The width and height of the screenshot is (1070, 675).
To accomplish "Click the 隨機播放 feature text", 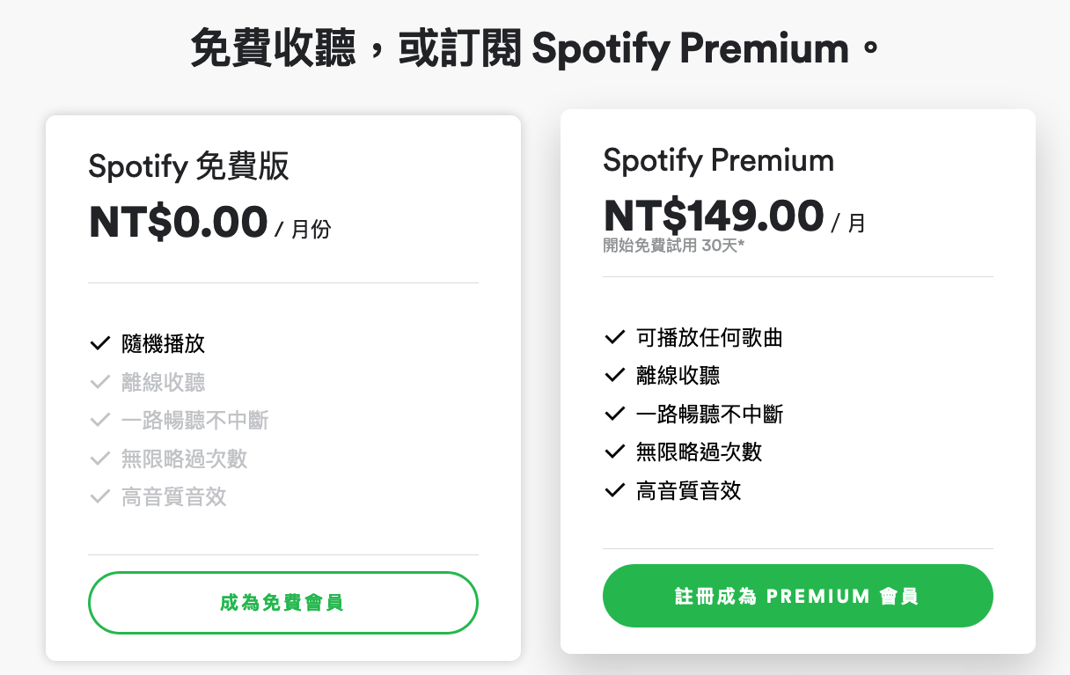I will pos(163,344).
